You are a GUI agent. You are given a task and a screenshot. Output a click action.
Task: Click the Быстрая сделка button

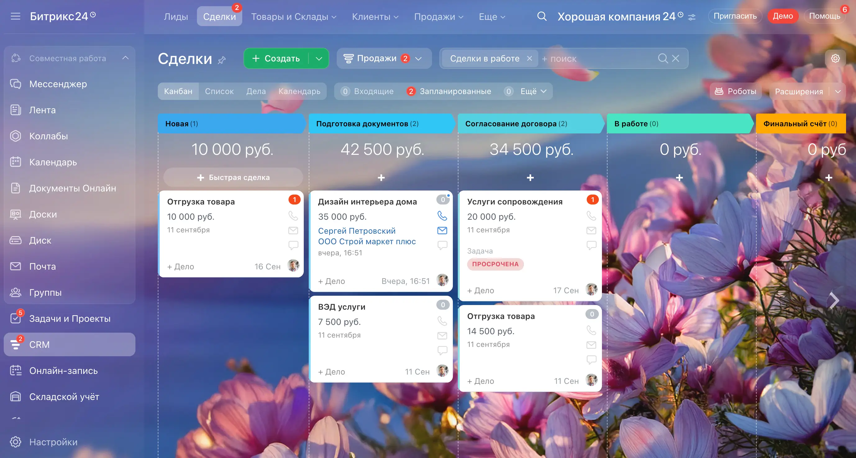pyautogui.click(x=233, y=177)
